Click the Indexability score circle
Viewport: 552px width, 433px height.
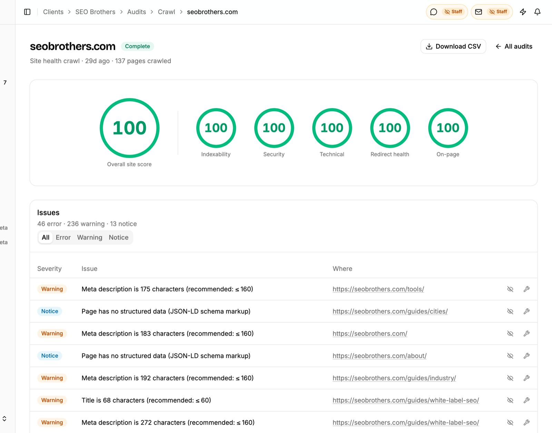216,128
